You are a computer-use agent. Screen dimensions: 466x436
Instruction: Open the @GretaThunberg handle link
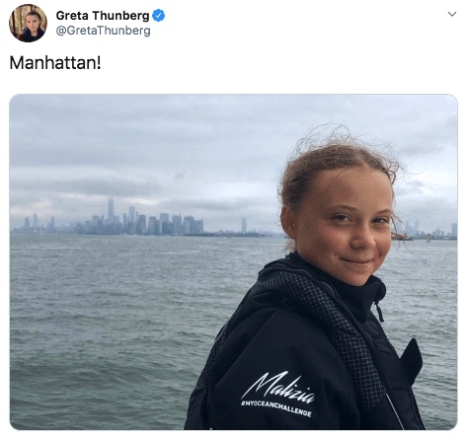[x=103, y=31]
